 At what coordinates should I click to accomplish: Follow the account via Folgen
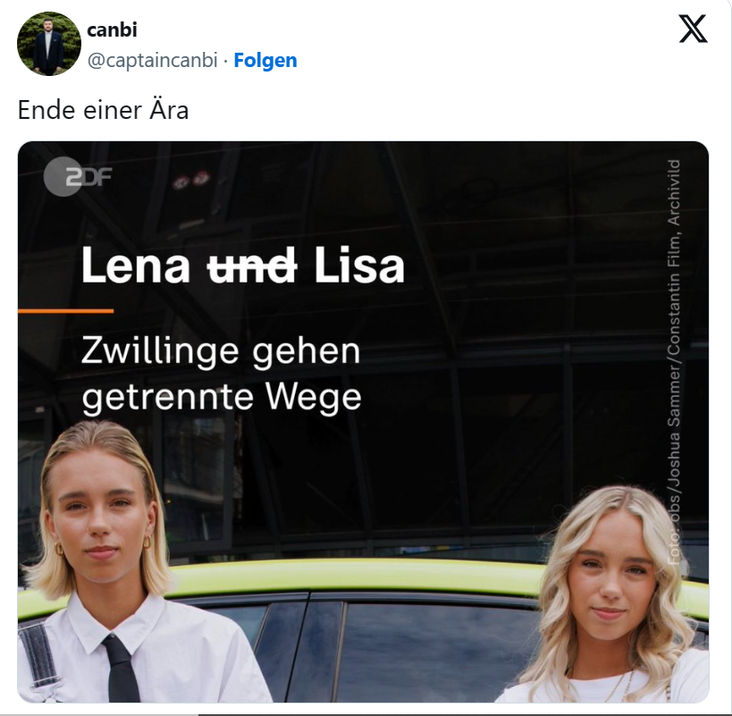[265, 60]
